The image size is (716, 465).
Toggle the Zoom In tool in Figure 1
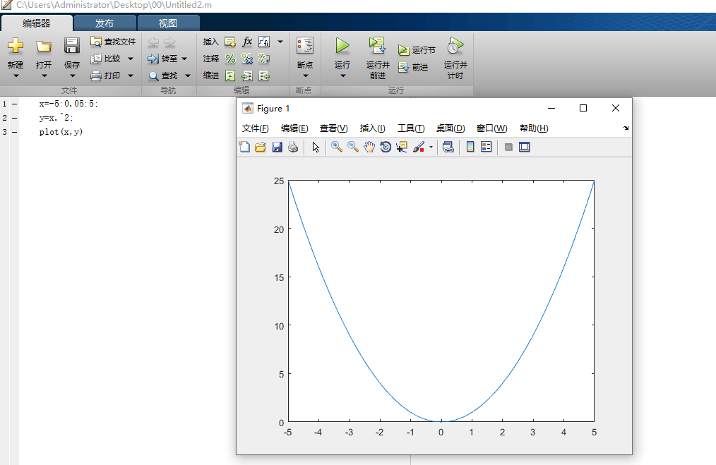337,147
